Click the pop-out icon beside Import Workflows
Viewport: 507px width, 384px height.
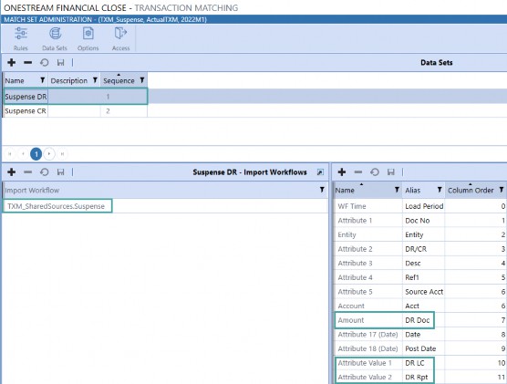click(320, 172)
